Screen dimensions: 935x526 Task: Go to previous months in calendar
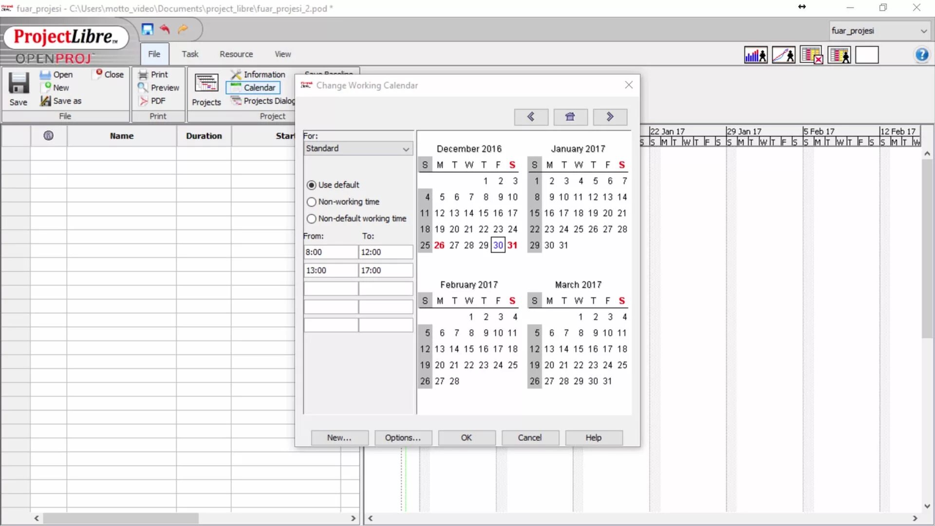pyautogui.click(x=531, y=117)
